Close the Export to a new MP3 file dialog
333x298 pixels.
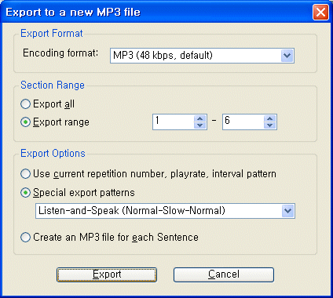pos(320,13)
